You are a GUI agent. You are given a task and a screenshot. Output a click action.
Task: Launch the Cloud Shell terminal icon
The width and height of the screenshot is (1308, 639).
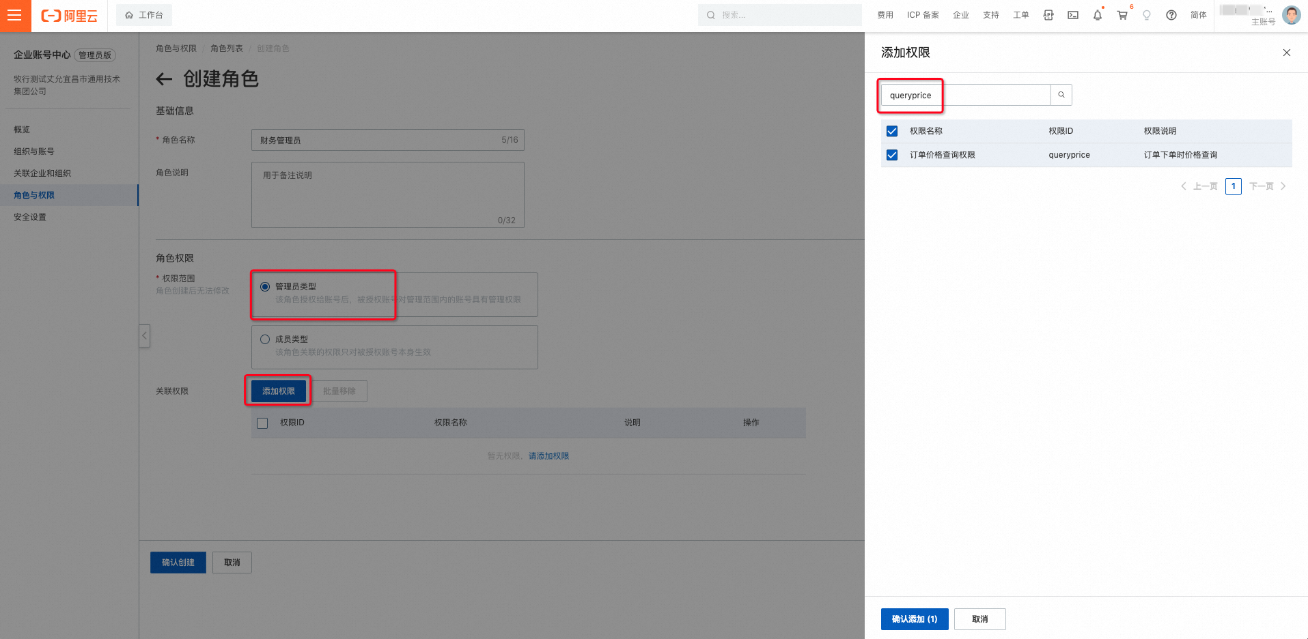click(x=1073, y=15)
